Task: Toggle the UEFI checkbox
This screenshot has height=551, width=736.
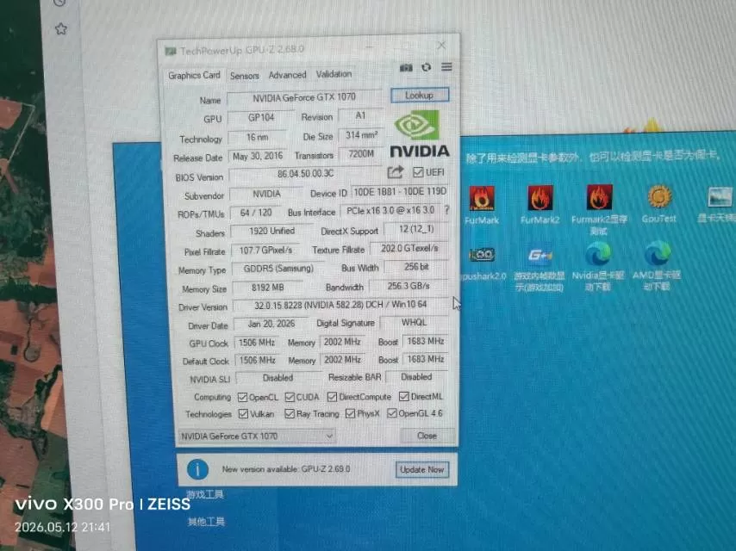Action: 418,172
